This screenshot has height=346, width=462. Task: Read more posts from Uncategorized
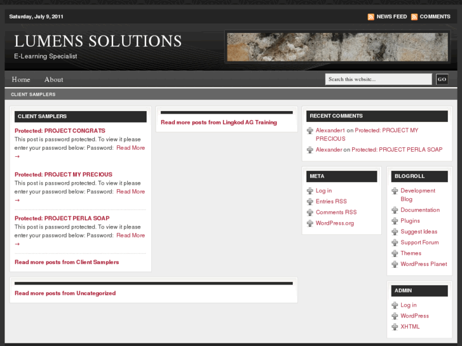pyautogui.click(x=65, y=293)
